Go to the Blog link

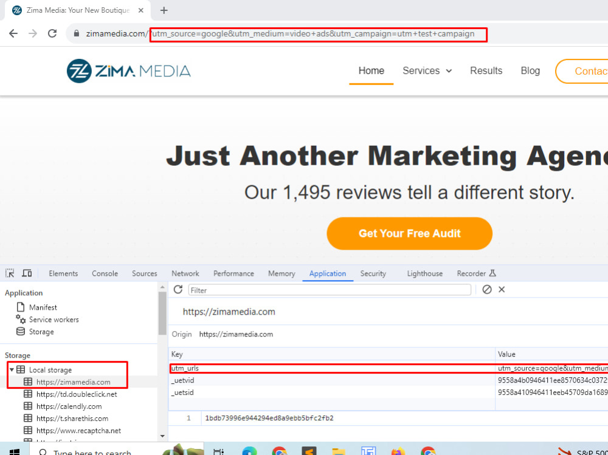(530, 70)
